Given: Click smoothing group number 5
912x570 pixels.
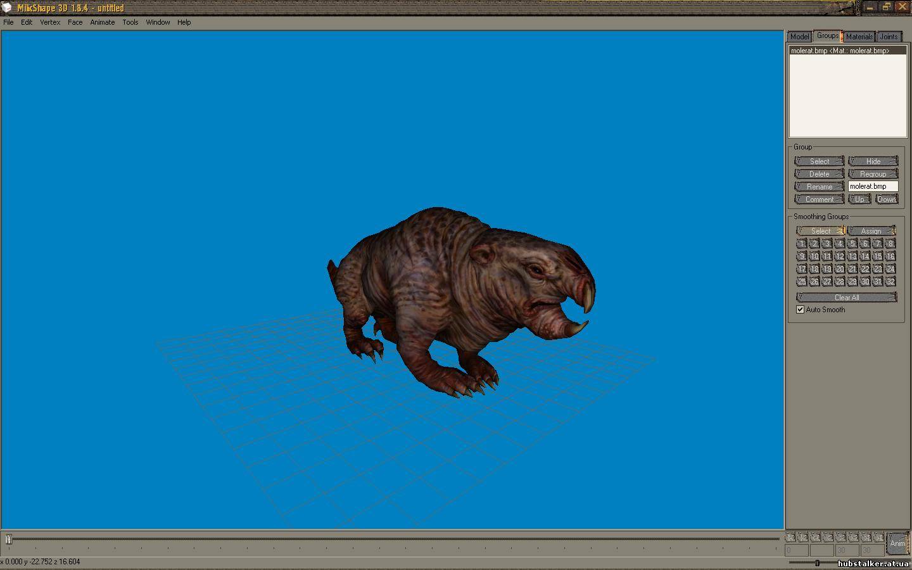Looking at the screenshot, I should pos(852,243).
